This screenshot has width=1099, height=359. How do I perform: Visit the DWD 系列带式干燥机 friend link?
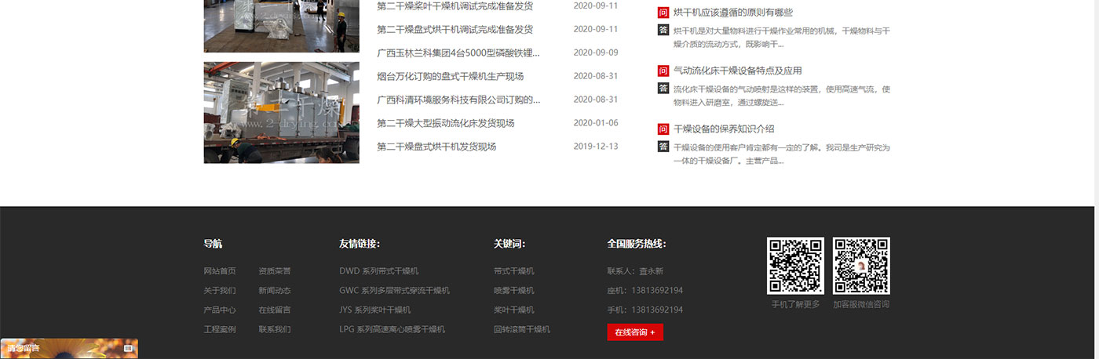[x=378, y=271]
